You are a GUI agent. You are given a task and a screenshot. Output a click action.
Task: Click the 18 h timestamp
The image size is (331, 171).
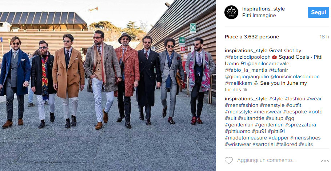[324, 37]
